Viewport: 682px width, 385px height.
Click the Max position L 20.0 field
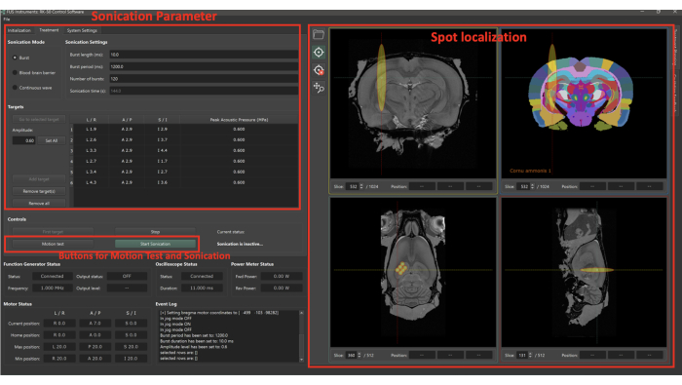[59, 347]
